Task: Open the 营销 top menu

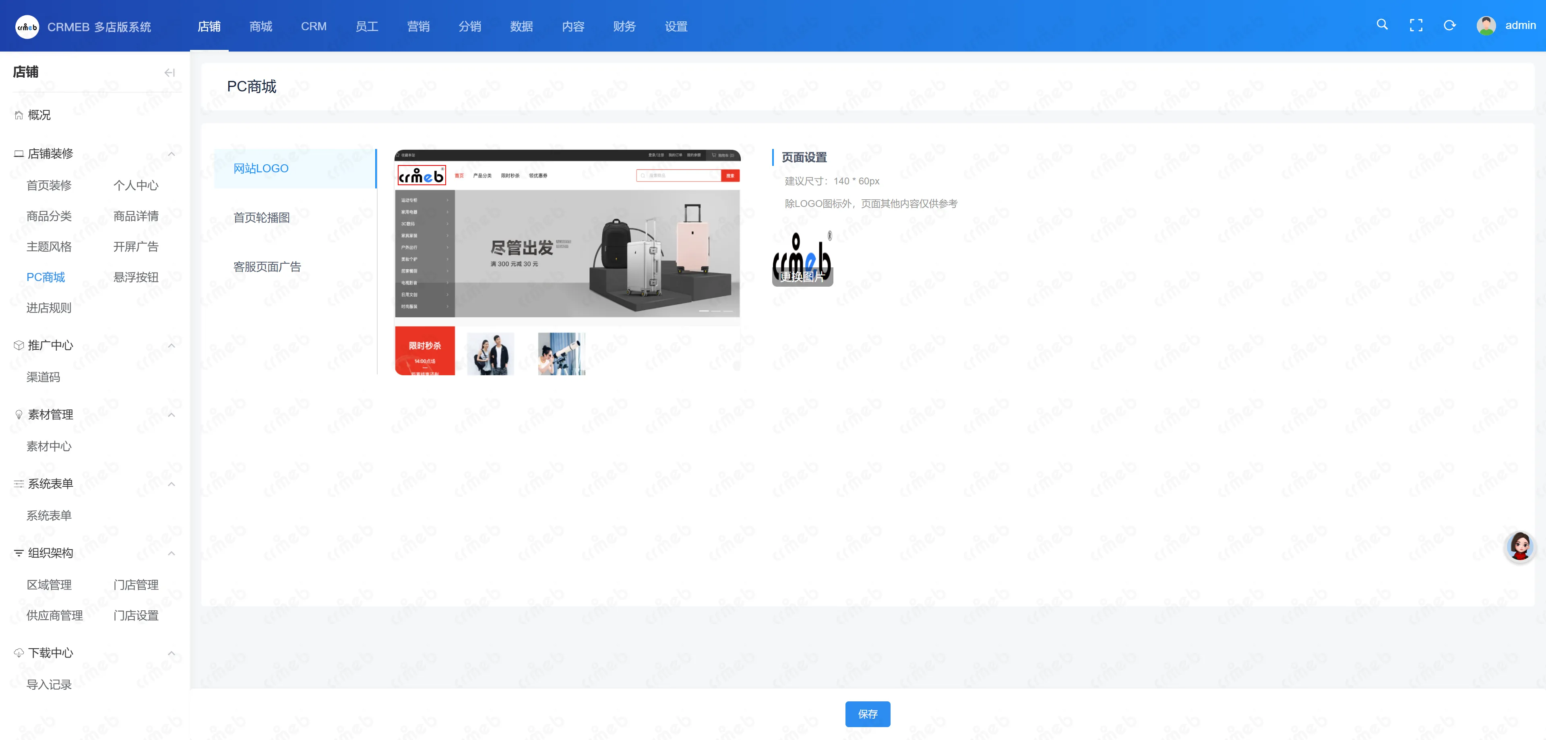Action: click(x=418, y=27)
